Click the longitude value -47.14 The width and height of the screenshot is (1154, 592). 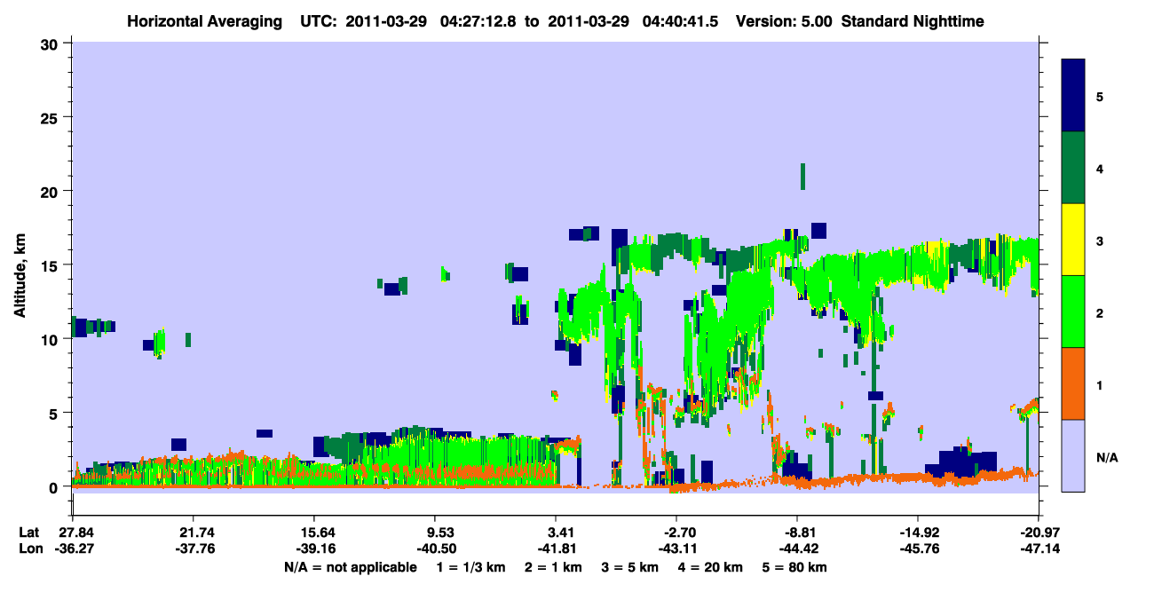[x=1039, y=549]
